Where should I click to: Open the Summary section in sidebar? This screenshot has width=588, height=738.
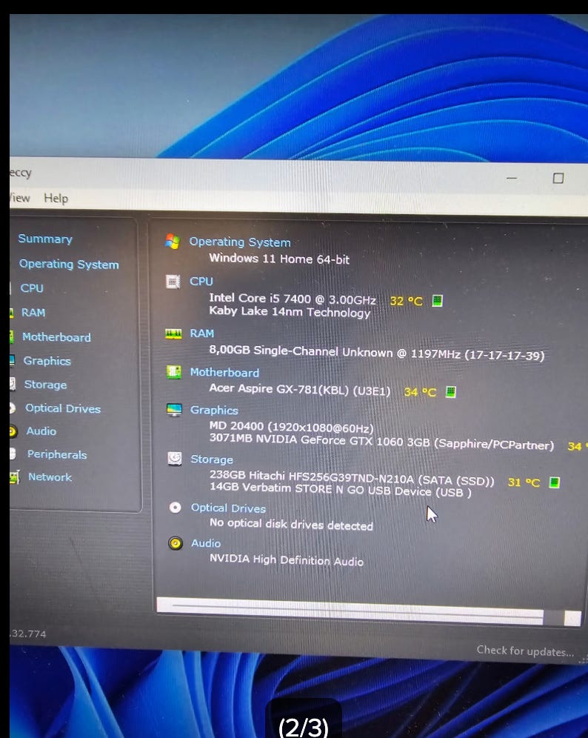pyautogui.click(x=45, y=239)
